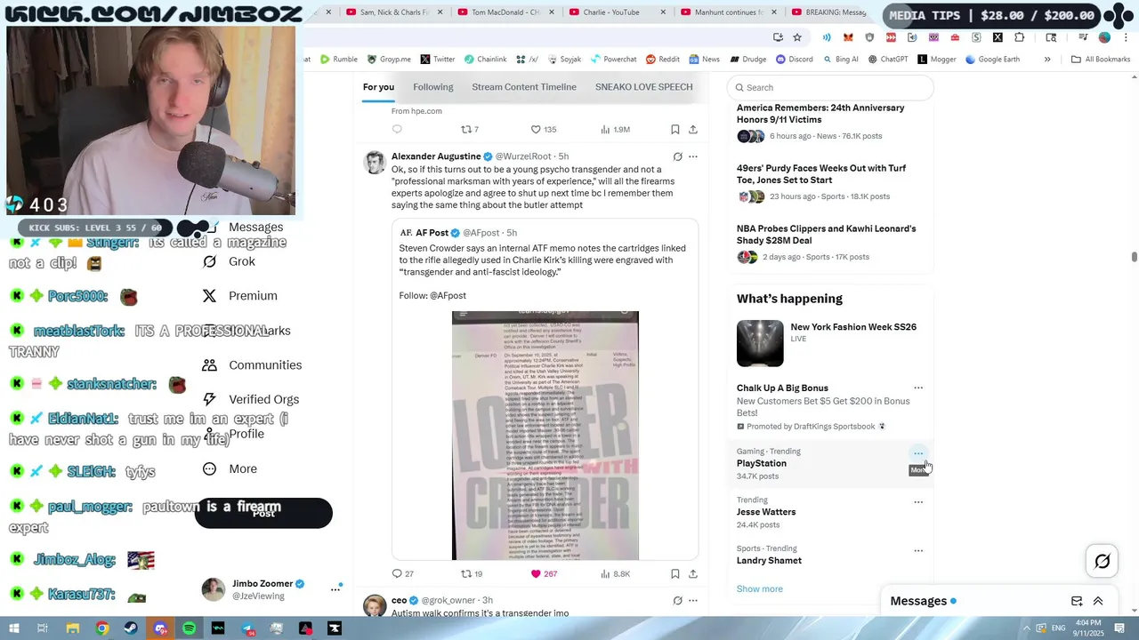1139x640 pixels.
Task: Open the Google Earth bookmark
Action: (992, 60)
